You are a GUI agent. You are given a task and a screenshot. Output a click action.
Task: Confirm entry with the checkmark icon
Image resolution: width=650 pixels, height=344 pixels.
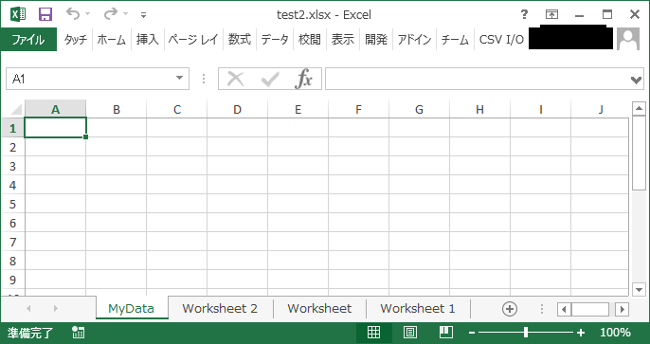[x=270, y=79]
